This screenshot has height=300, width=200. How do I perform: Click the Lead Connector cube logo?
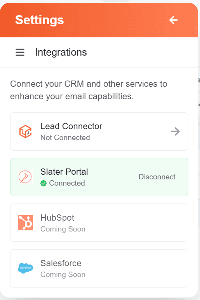point(25,132)
